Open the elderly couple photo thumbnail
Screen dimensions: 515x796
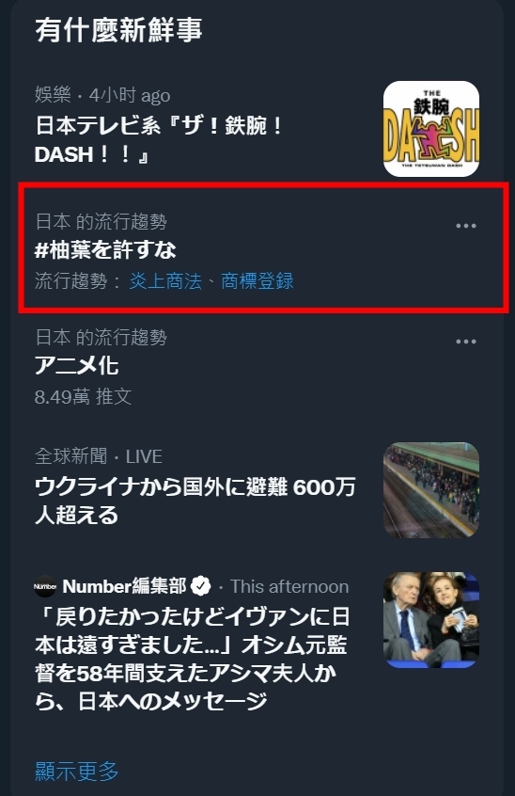(x=431, y=620)
